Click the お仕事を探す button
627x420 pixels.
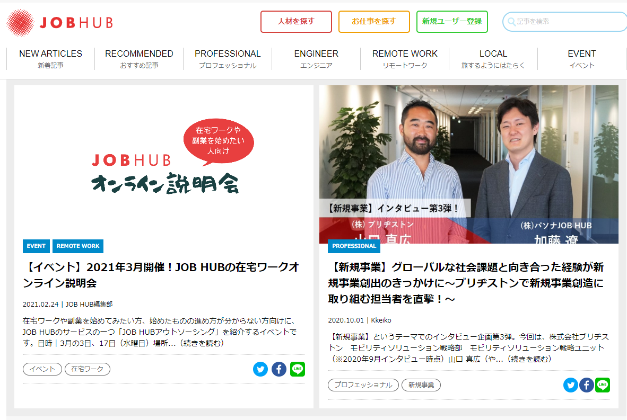(374, 22)
